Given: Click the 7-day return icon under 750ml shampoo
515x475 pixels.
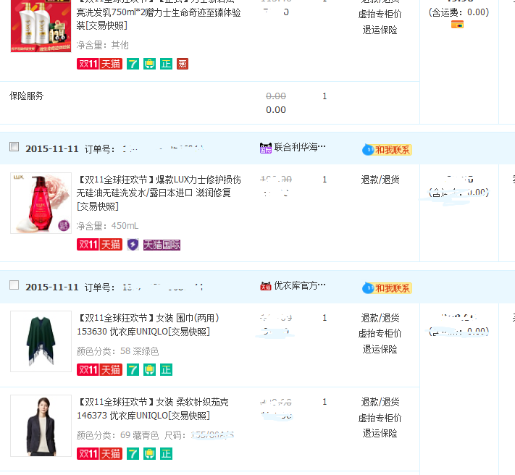Looking at the screenshot, I should click(133, 64).
